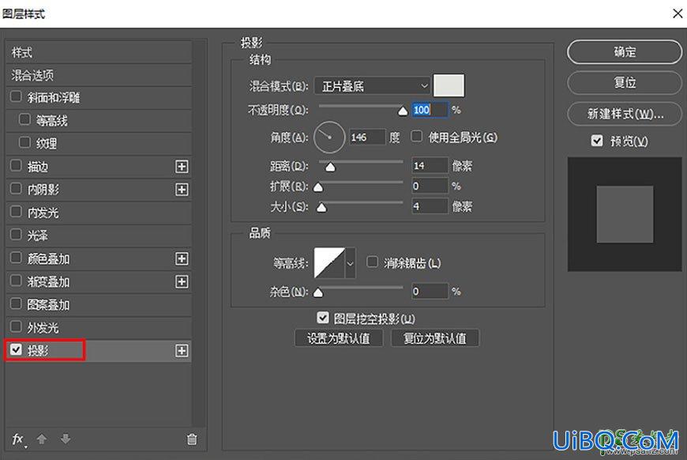Screen dimensions: 687x460
Task: Toggle 消除锯齿 checkbox
Action: tap(373, 262)
